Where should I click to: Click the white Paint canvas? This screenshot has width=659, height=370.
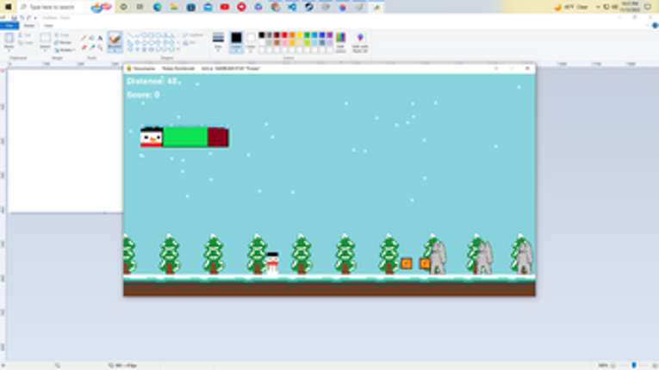point(65,141)
